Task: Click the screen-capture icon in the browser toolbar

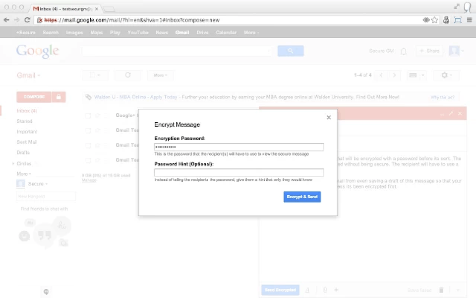Action: pyautogui.click(x=458, y=20)
